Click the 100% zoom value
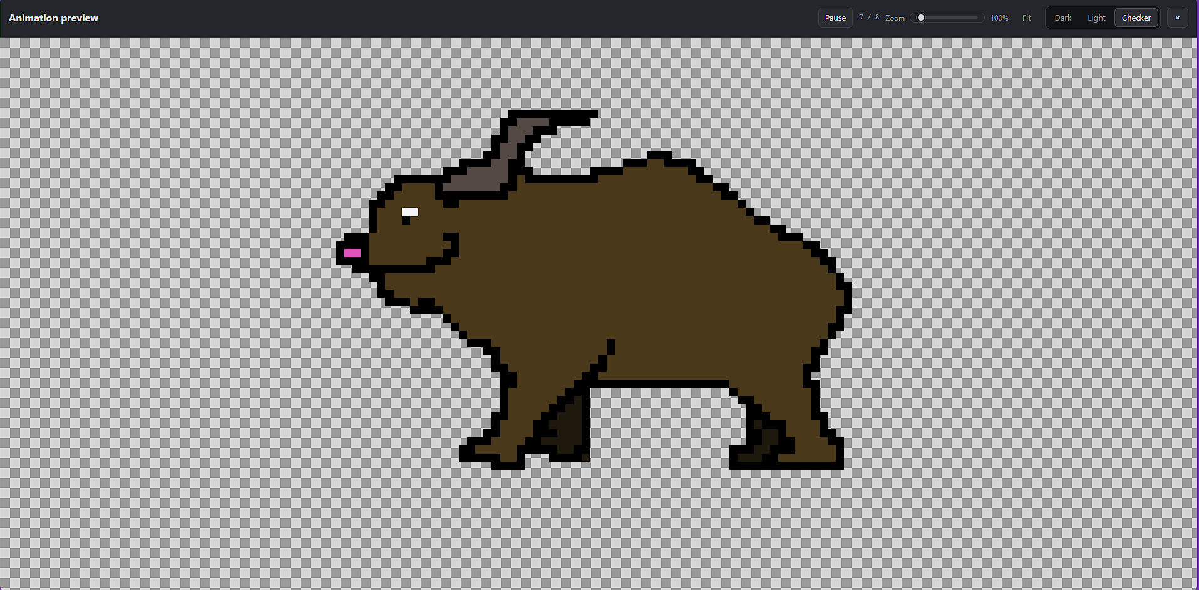 (999, 18)
